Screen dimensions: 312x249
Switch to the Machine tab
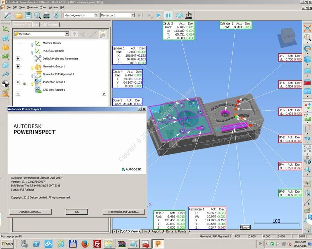tap(53, 25)
